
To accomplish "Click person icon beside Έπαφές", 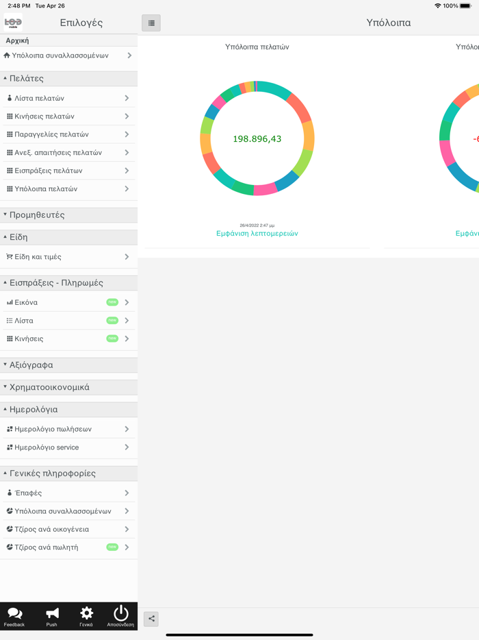I will point(10,493).
